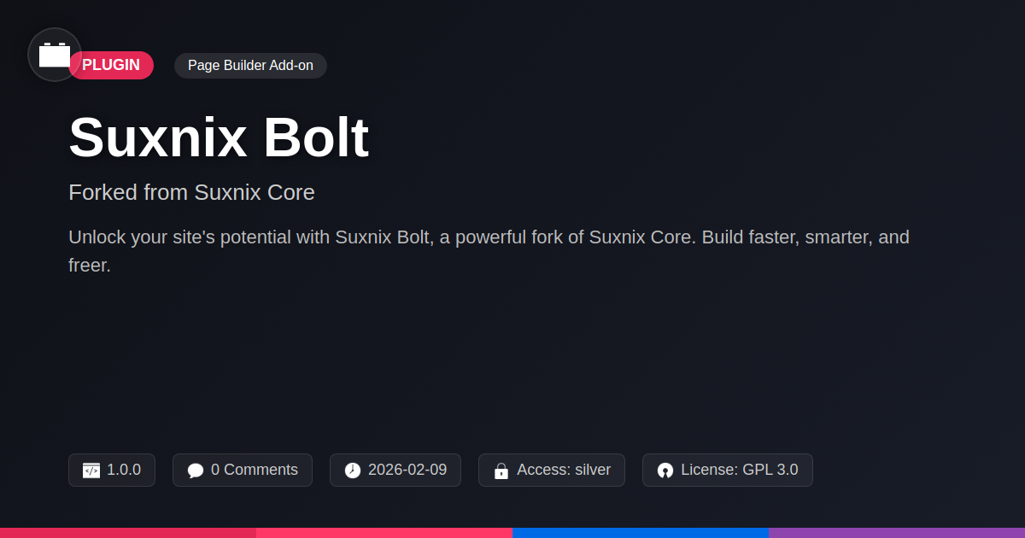Viewport: 1025px width, 538px height.
Task: Click the purple bottom bar segment
Action: coord(897,533)
